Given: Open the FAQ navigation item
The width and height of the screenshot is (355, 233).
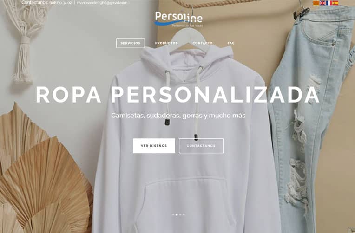Looking at the screenshot, I should click(x=231, y=43).
